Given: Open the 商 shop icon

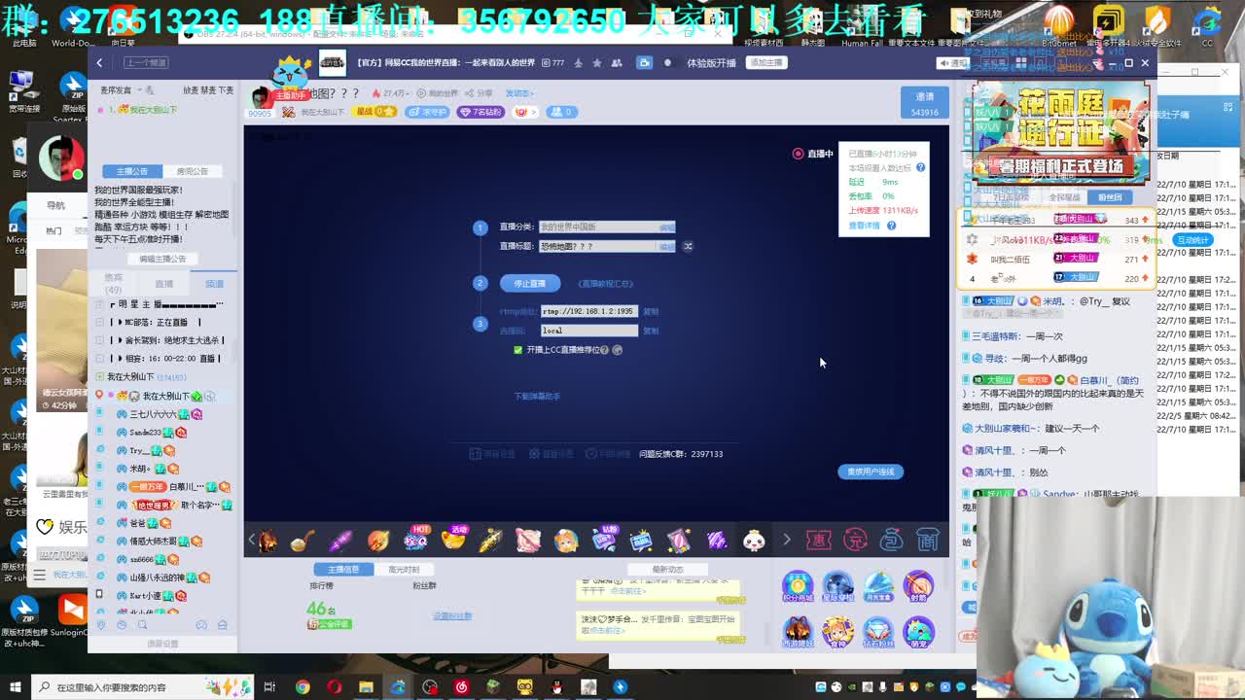Looking at the screenshot, I should pyautogui.click(x=928, y=540).
